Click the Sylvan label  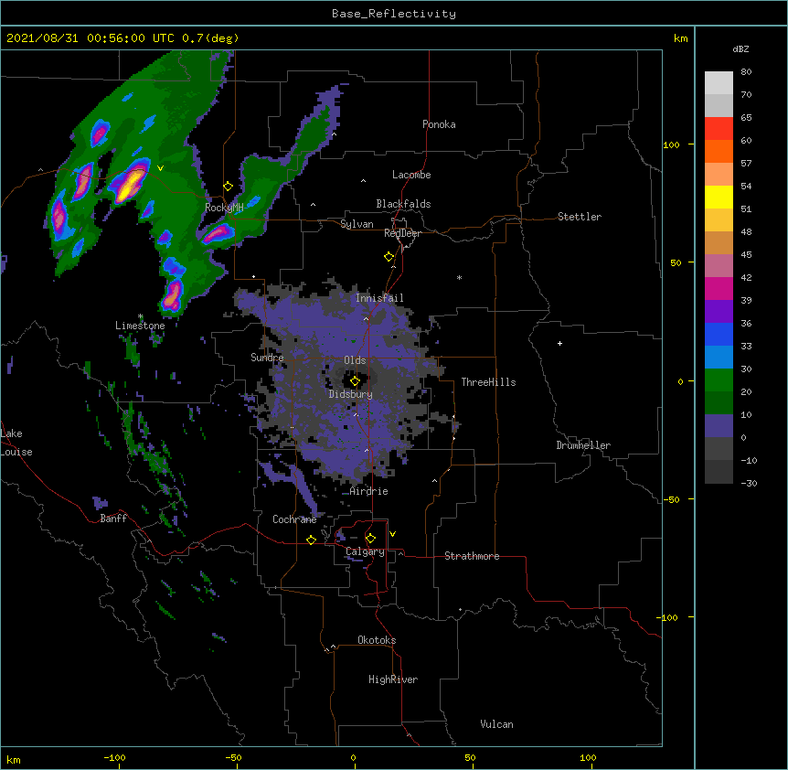[x=357, y=224]
